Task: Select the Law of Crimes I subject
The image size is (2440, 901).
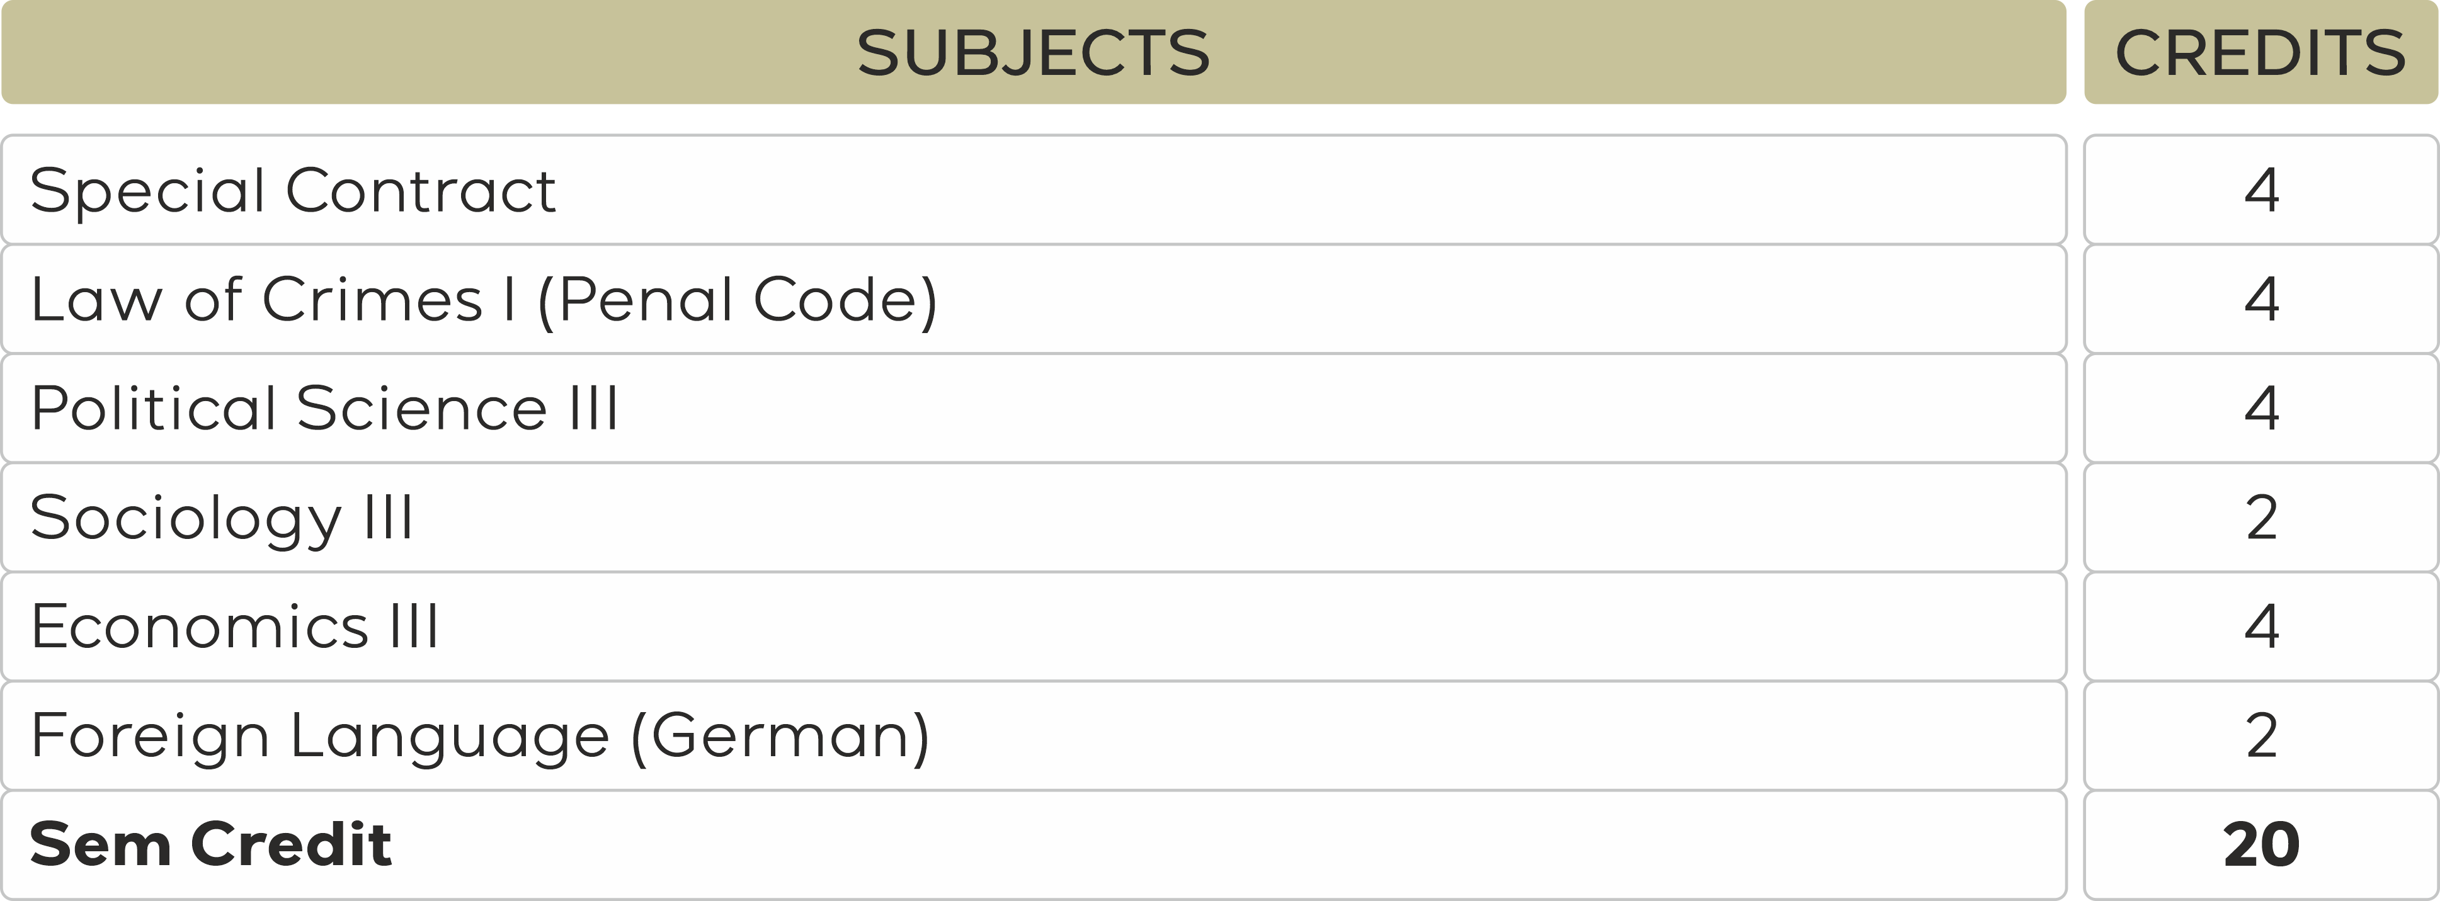Action: [483, 300]
